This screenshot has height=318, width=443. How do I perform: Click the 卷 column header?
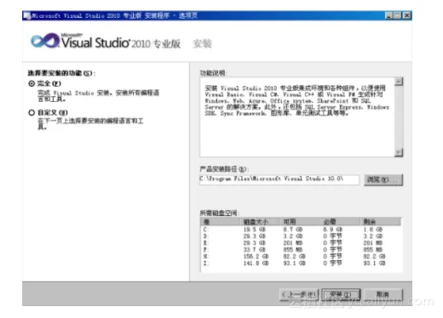(x=221, y=222)
